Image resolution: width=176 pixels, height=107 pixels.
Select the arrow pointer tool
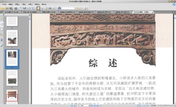tap(42, 8)
